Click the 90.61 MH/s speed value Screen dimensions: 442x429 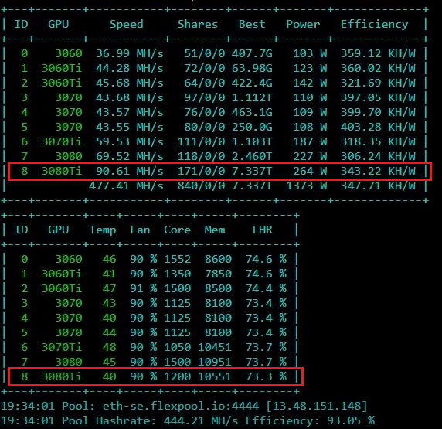click(x=130, y=171)
